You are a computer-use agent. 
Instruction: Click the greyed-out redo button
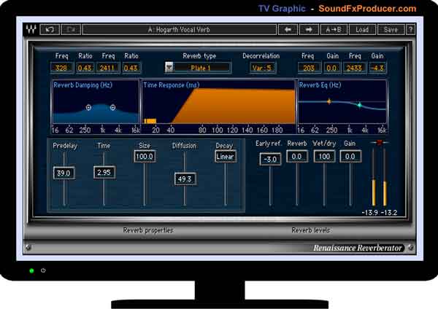(x=71, y=30)
